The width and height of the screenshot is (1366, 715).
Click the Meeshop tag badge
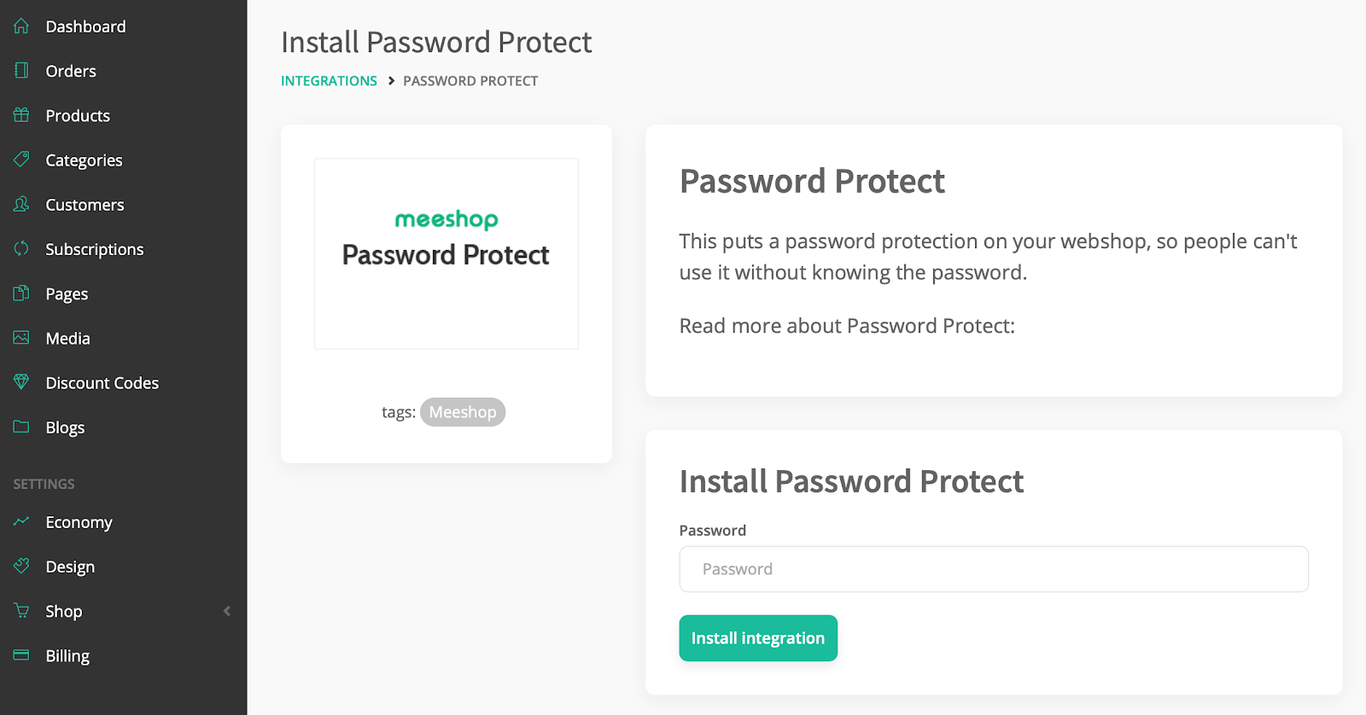tap(463, 412)
